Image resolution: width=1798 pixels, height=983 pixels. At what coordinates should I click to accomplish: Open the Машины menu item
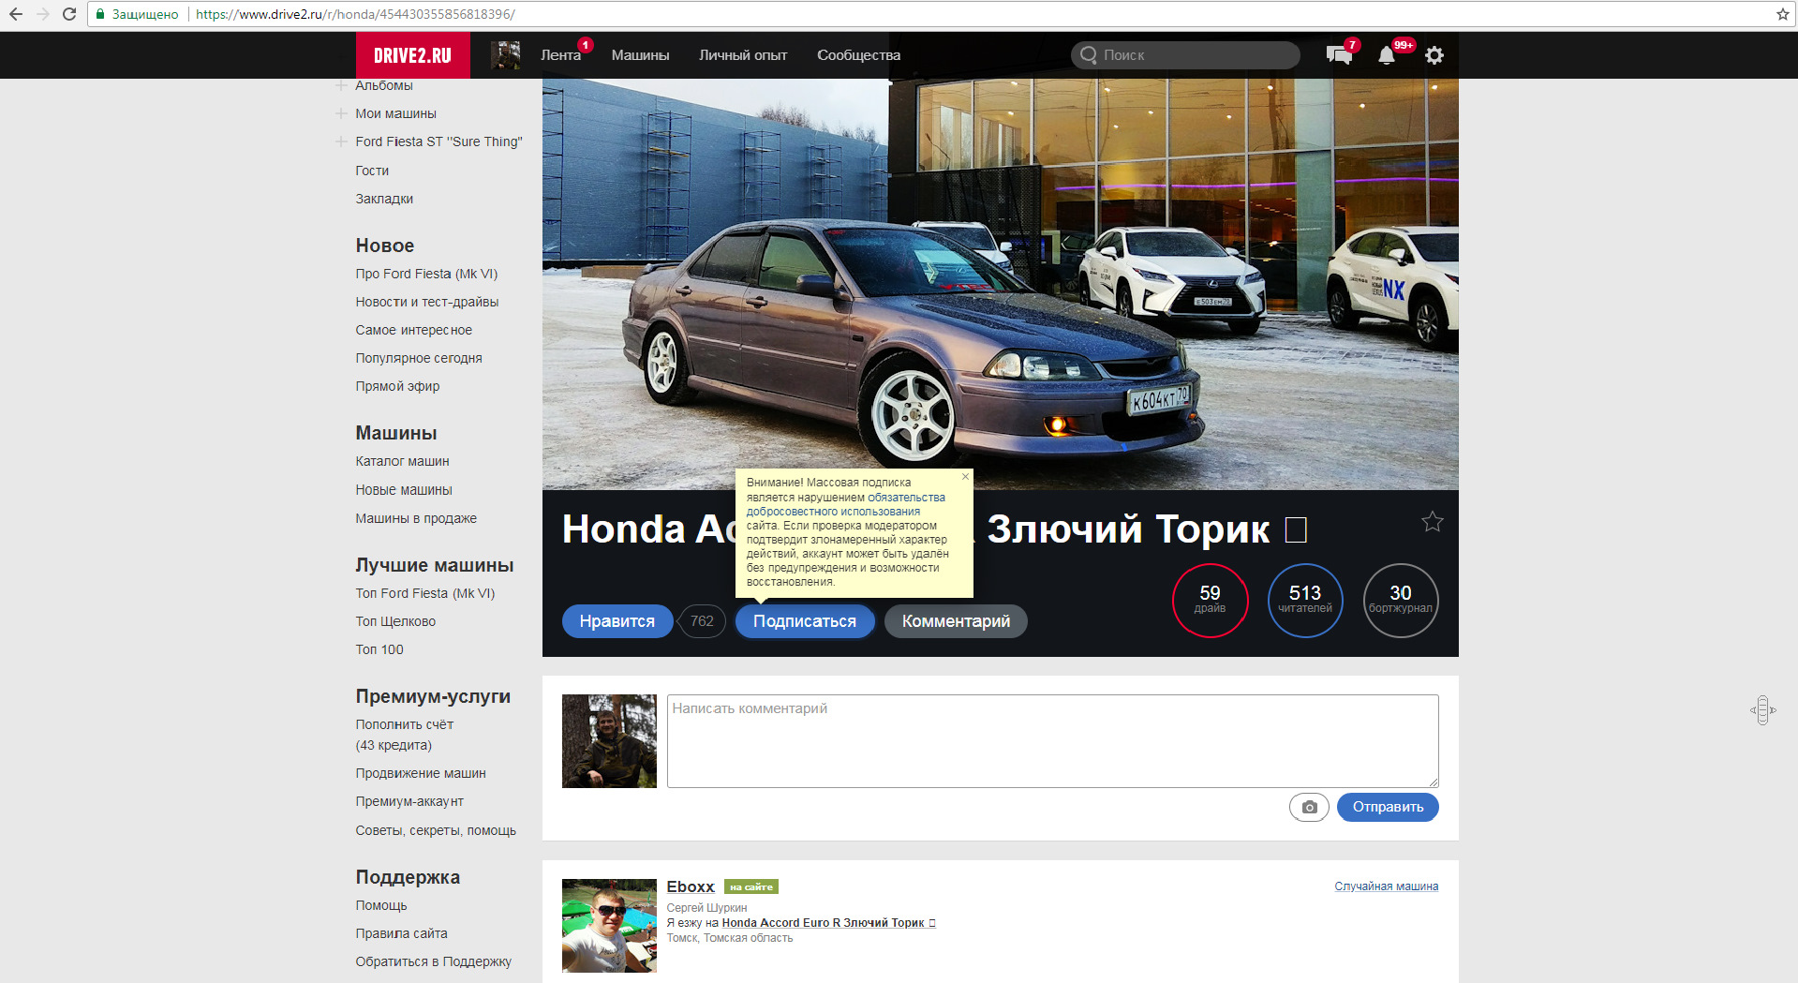pos(640,55)
